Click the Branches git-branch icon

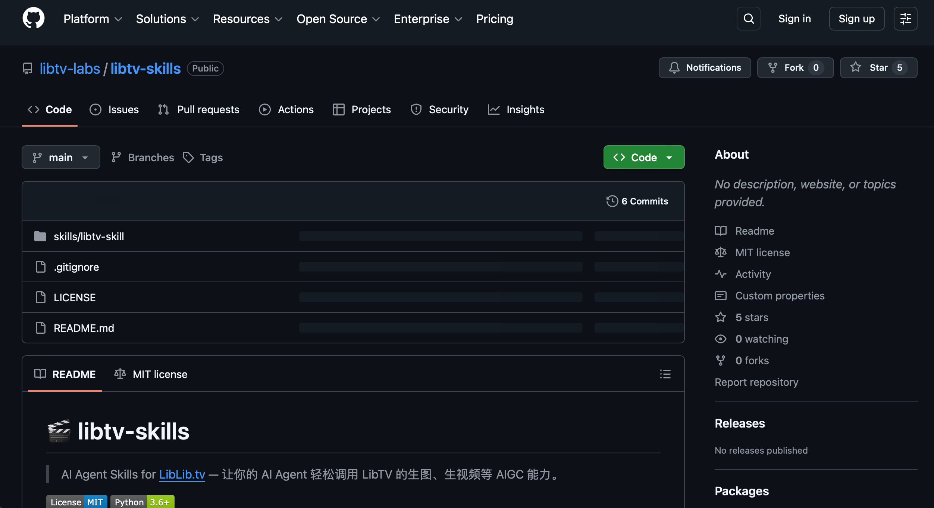click(116, 158)
